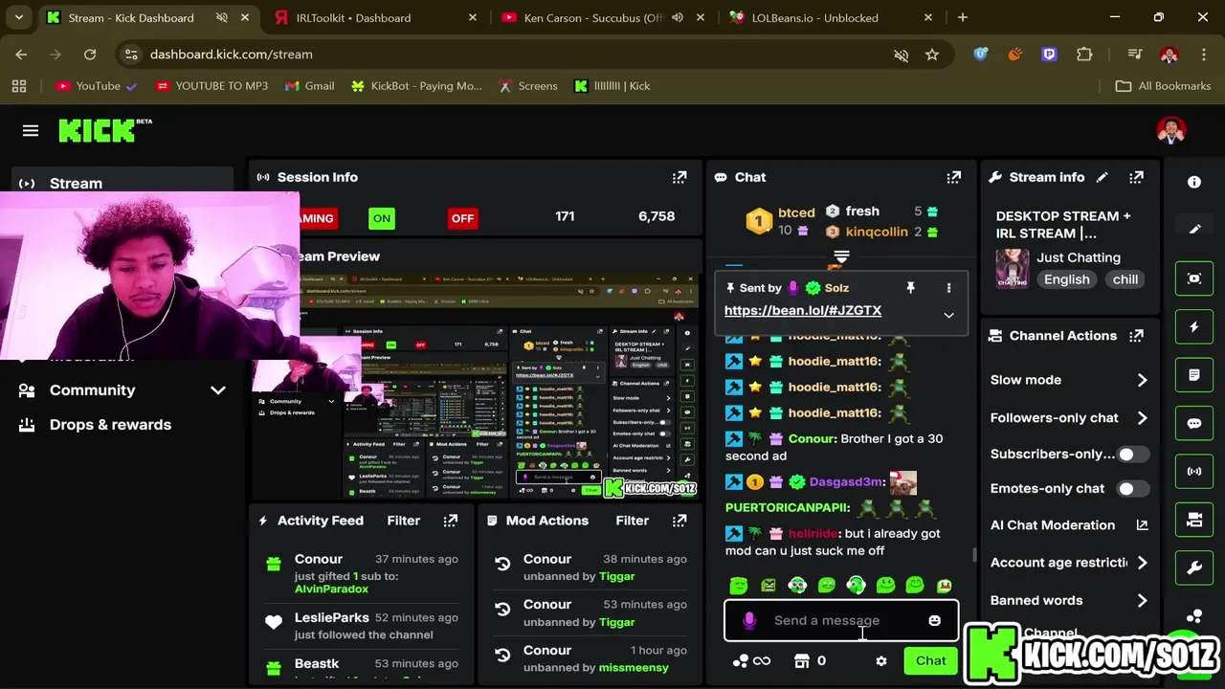
Task: Click the chat bubble sidebar icon
Action: 1194,423
